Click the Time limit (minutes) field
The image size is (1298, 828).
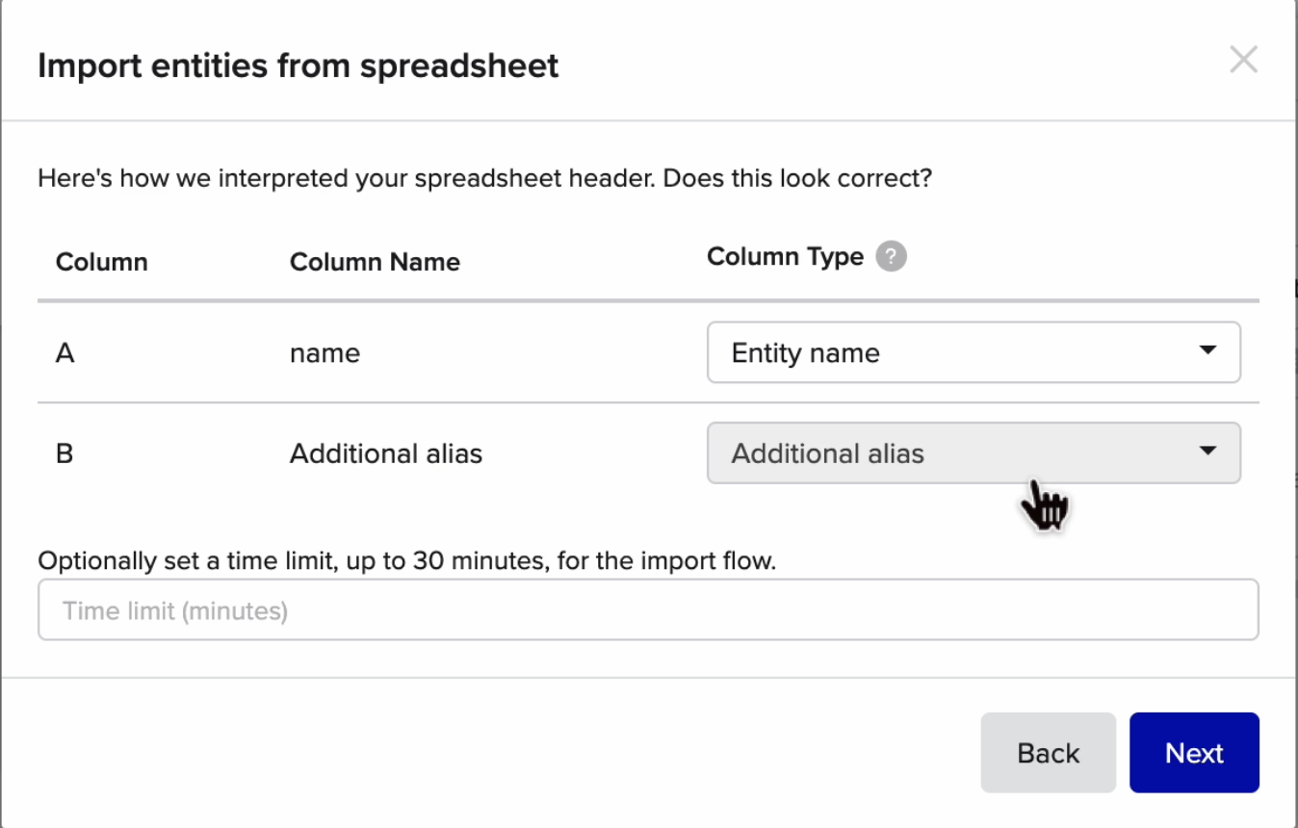tap(648, 609)
